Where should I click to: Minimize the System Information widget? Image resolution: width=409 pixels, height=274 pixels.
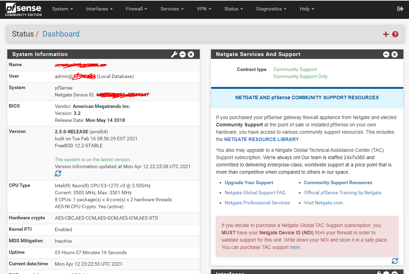click(183, 54)
